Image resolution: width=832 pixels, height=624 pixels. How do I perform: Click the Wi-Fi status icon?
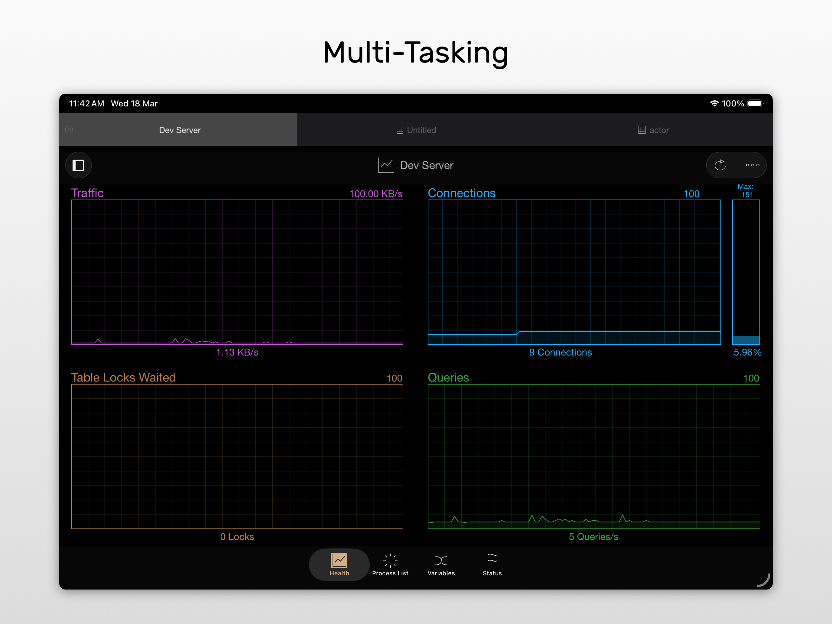[x=714, y=103]
